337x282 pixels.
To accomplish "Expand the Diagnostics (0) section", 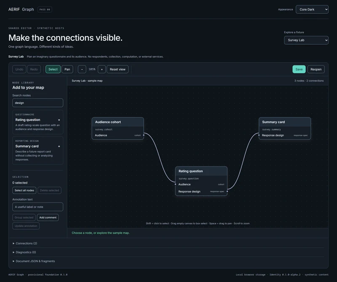I will (x=24, y=252).
